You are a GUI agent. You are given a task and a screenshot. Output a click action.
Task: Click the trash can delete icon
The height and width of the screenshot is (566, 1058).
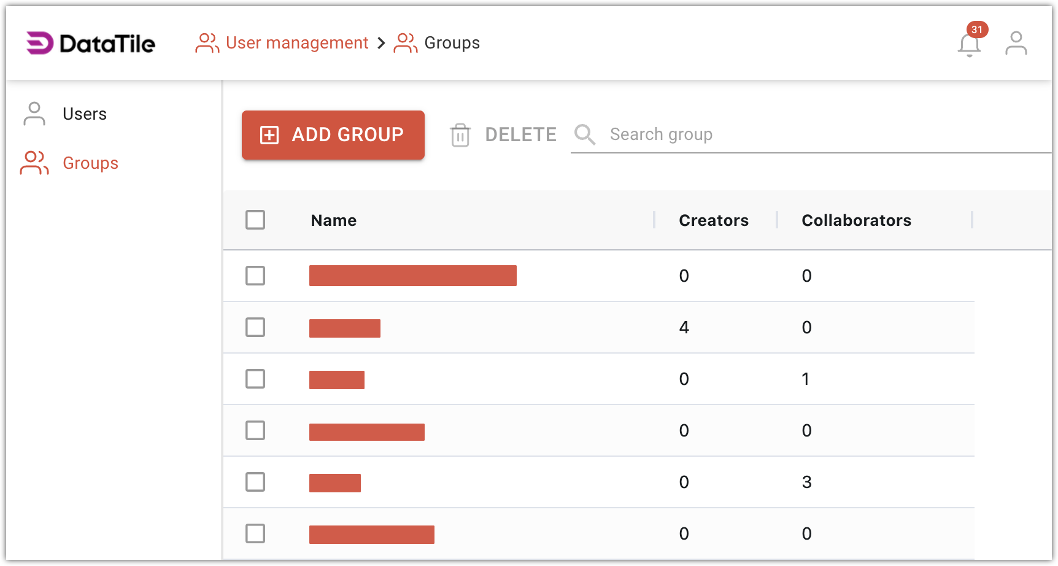click(460, 135)
